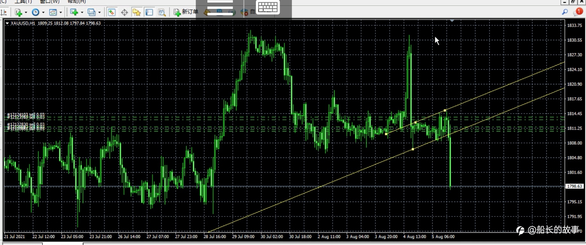The width and height of the screenshot is (586, 245).
Task: Toggle the Data Window crosshair icon
Action: 124,12
